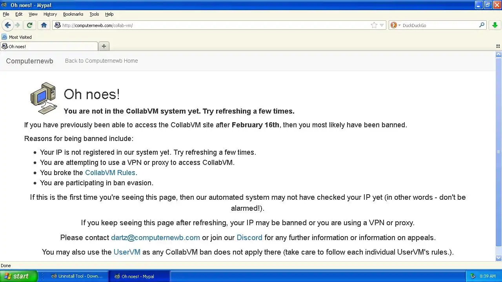The image size is (502, 282).
Task: Click the Forward arrow button
Action: click(x=18, y=25)
